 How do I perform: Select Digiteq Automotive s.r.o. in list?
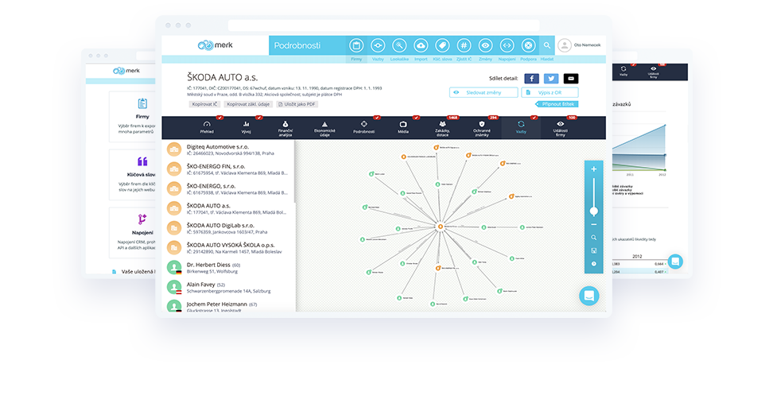(229, 149)
